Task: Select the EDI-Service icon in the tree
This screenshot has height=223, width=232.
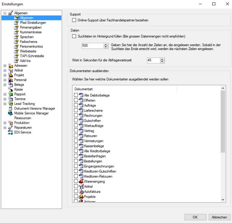Action: (x=10, y=132)
